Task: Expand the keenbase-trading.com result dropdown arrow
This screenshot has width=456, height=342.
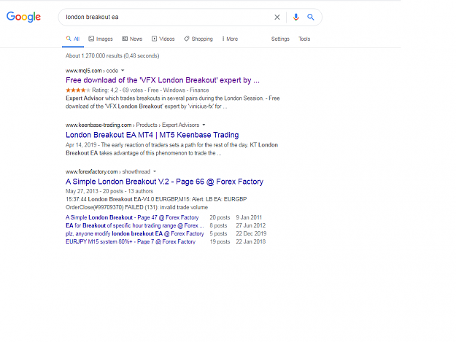Action: point(204,125)
